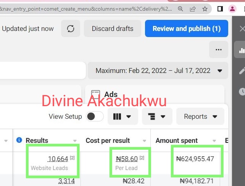This screenshot has width=245, height=186.
Task: Click the browser share page icon
Action: coord(193,8)
